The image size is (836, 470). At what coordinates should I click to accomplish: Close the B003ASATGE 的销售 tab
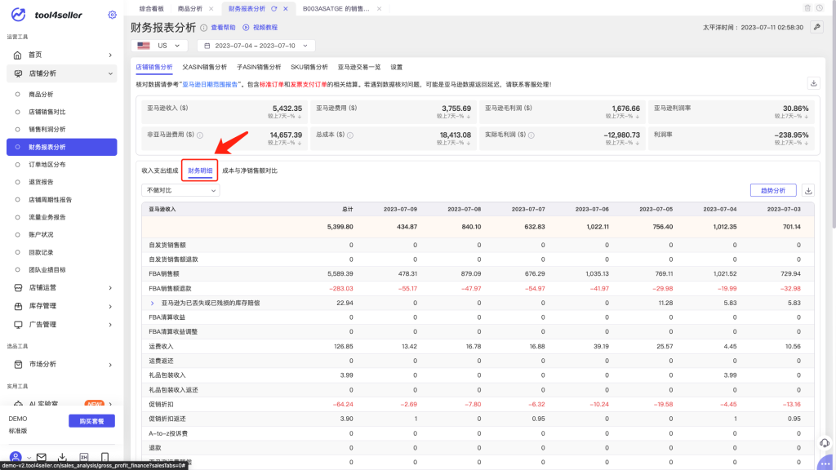[379, 8]
